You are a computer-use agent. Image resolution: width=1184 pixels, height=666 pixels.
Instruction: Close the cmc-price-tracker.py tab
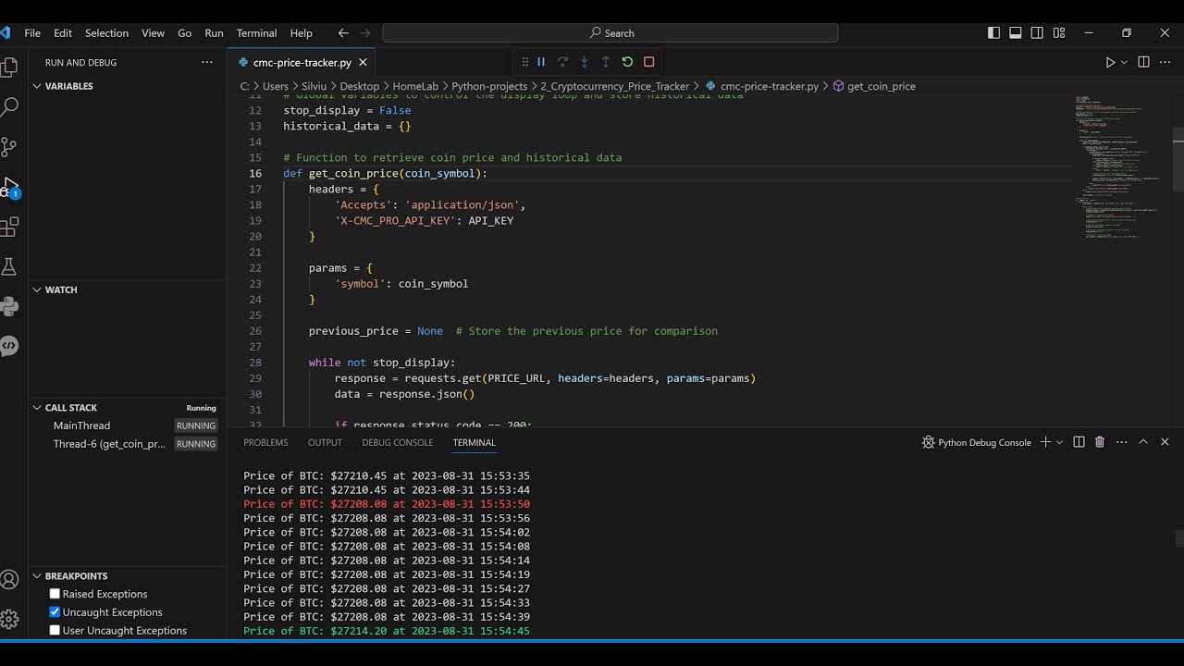point(363,62)
